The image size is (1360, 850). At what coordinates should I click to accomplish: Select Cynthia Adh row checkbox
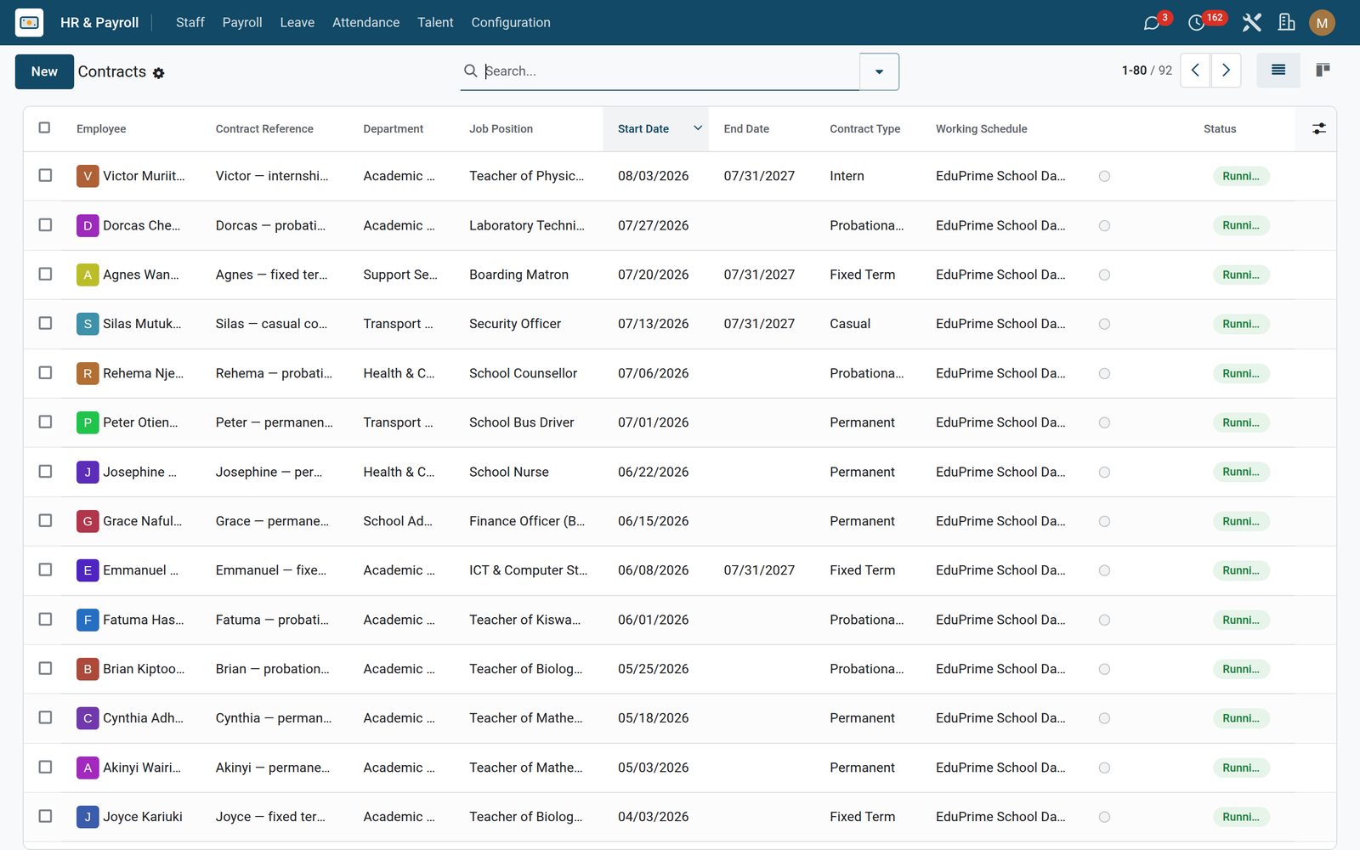(x=45, y=717)
